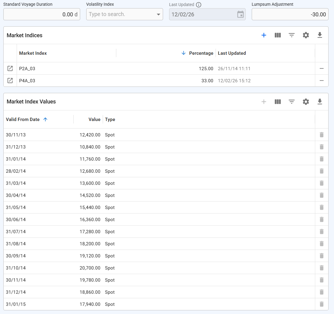
Task: Open P2A_03 index in external link
Action: pyautogui.click(x=10, y=69)
